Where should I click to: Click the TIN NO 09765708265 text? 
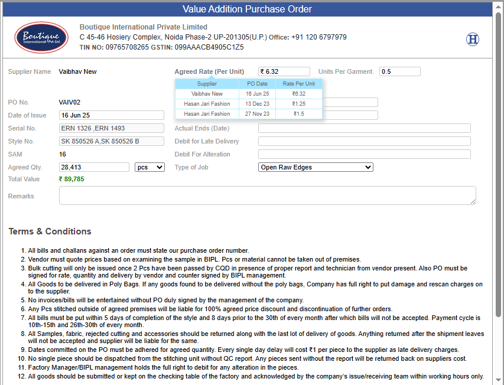[x=114, y=47]
